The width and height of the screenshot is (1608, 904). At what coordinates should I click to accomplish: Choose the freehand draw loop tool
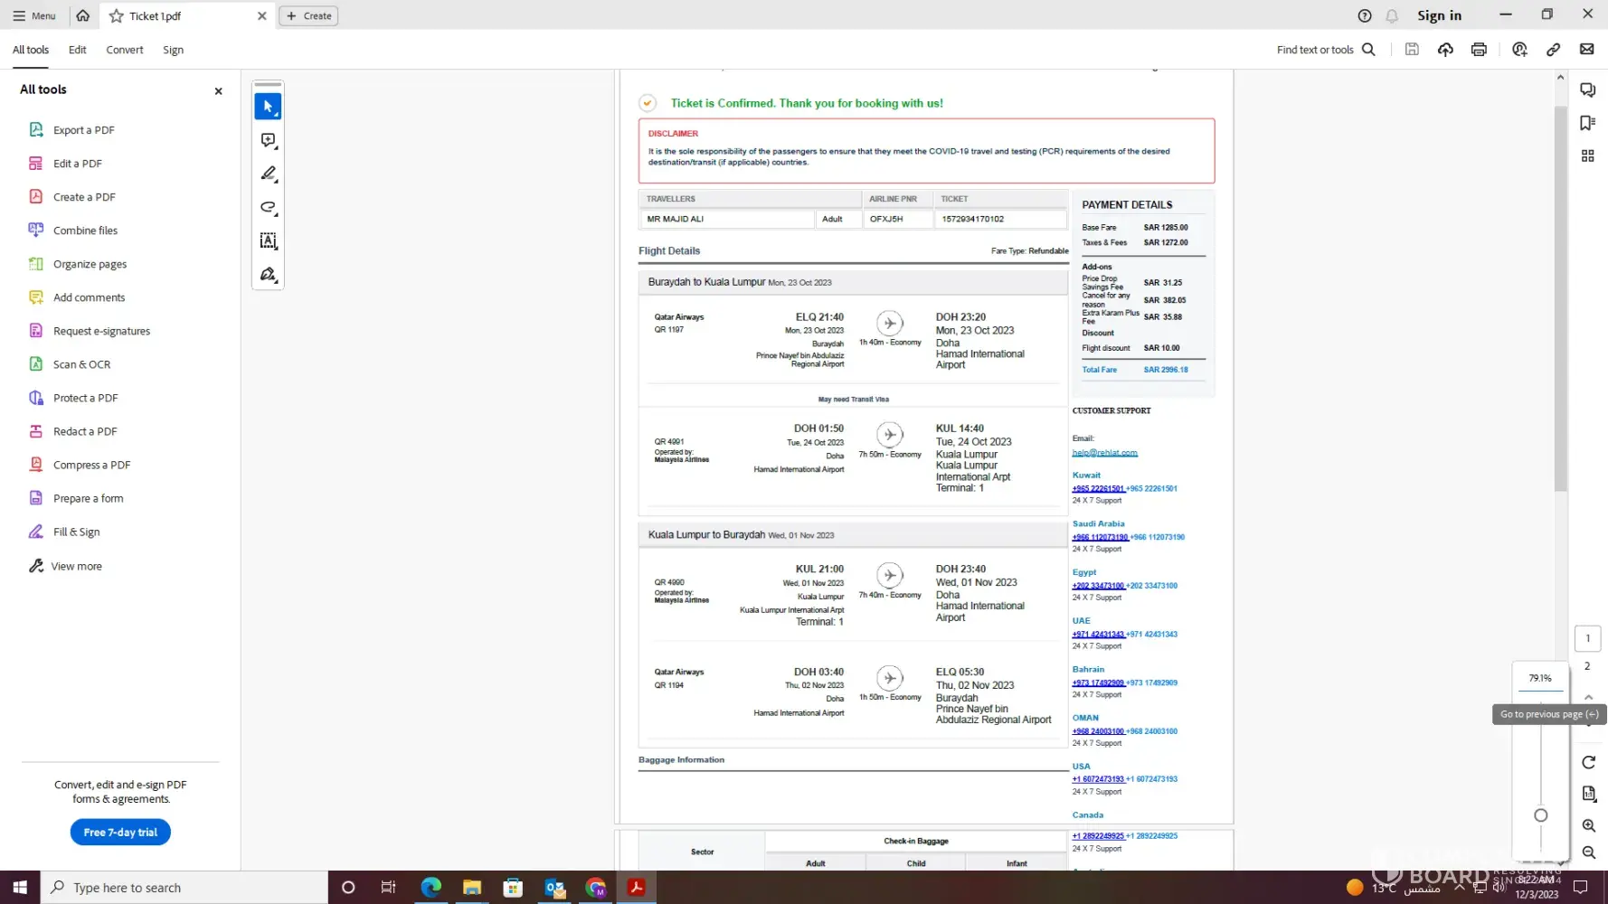point(268,207)
